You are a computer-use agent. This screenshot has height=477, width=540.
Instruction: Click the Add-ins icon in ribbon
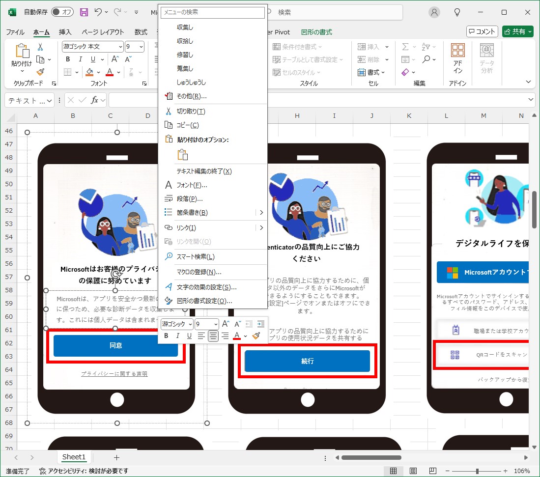point(457,58)
